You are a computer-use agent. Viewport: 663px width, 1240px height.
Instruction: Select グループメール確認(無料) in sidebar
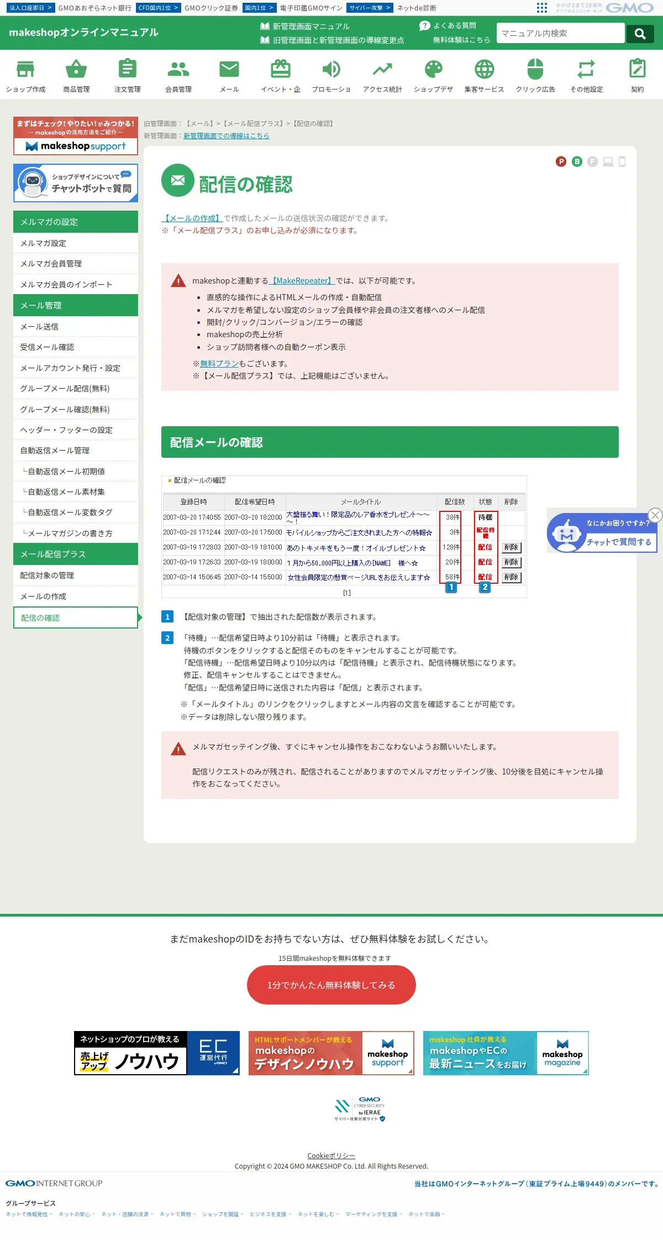tap(76, 410)
